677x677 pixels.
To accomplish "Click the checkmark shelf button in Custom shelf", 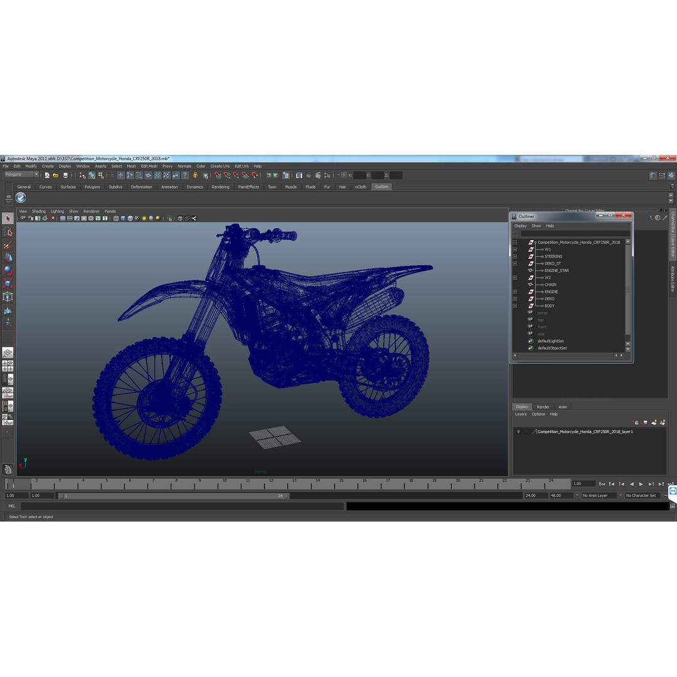I will click(x=20, y=197).
